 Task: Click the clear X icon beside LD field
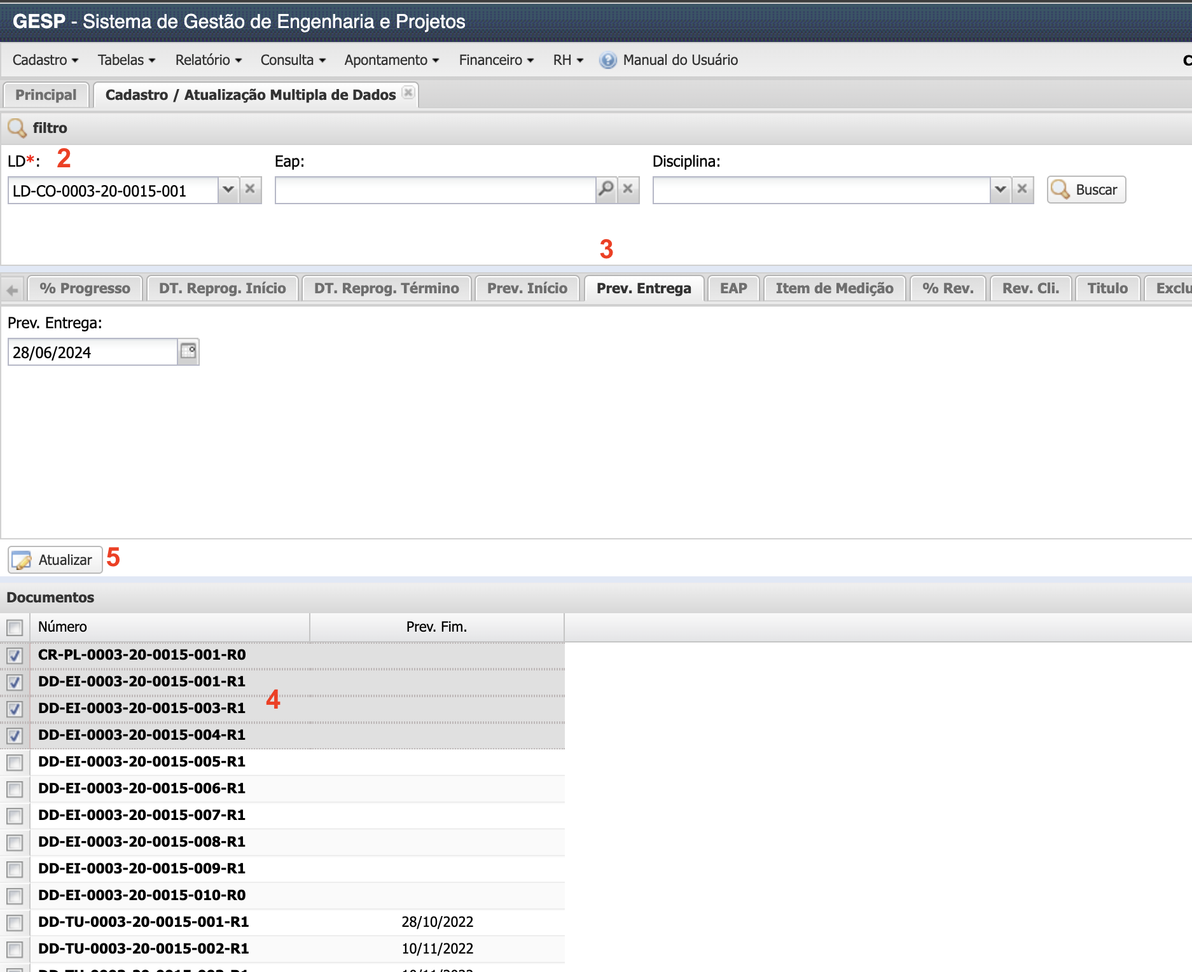click(250, 190)
